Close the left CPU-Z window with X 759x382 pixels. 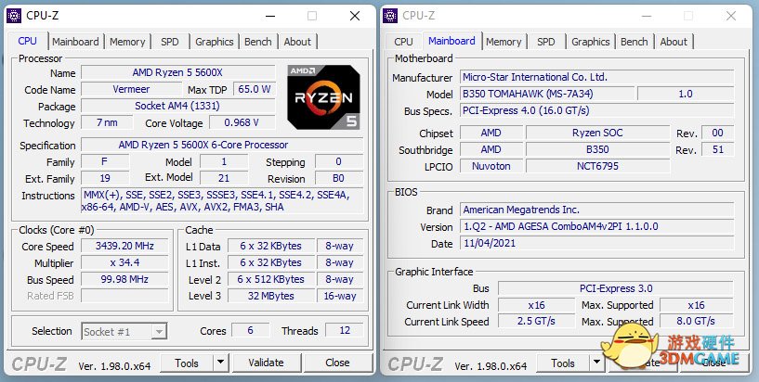355,16
